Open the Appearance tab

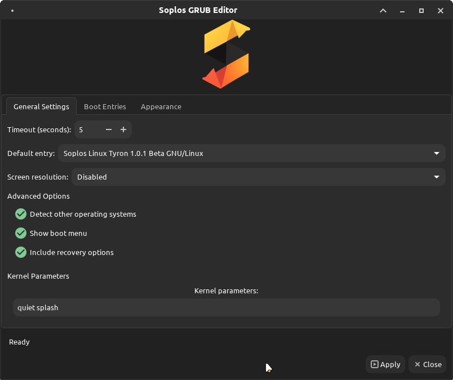161,106
